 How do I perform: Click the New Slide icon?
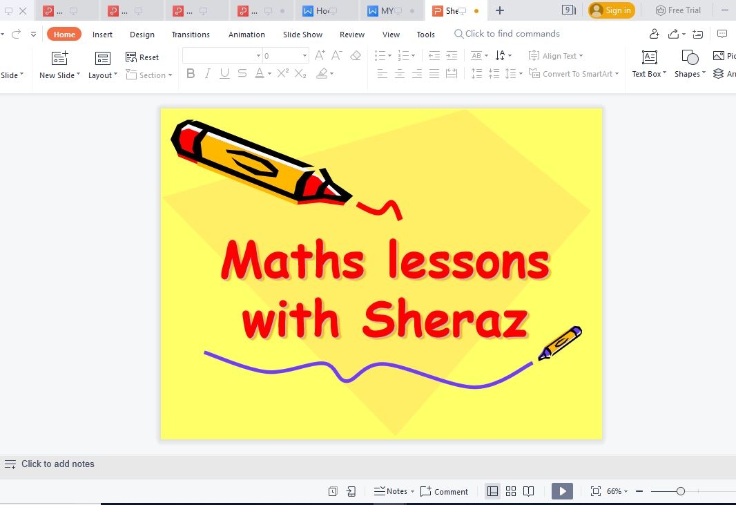(59, 58)
